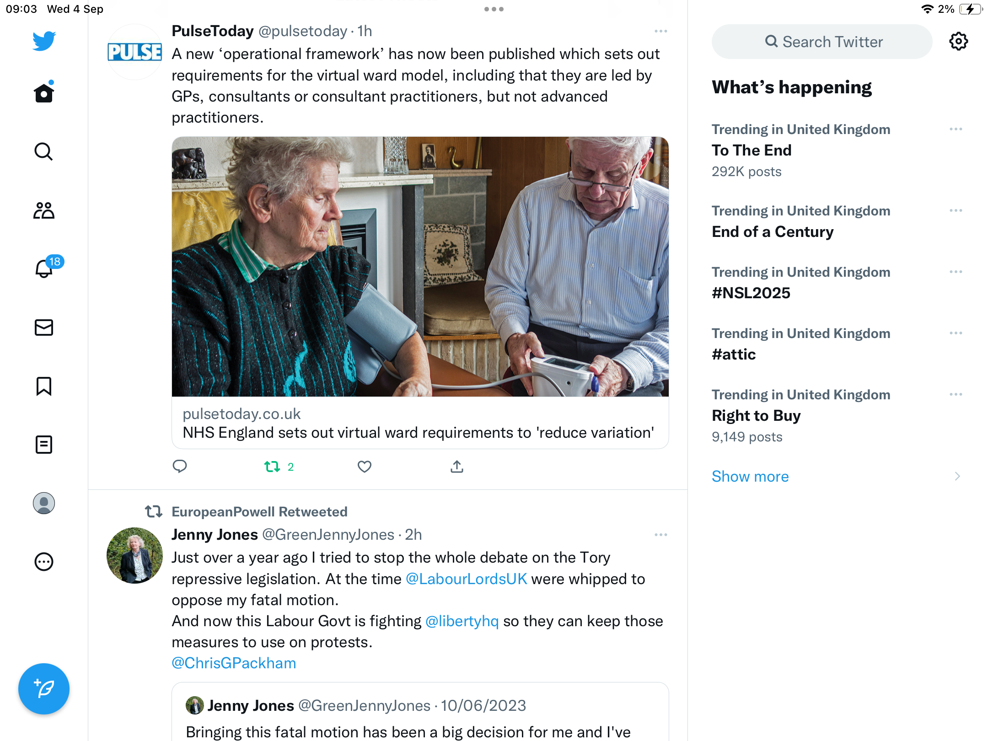Open the Lists icon in sidebar
Image resolution: width=988 pixels, height=741 pixels.
pos(44,445)
